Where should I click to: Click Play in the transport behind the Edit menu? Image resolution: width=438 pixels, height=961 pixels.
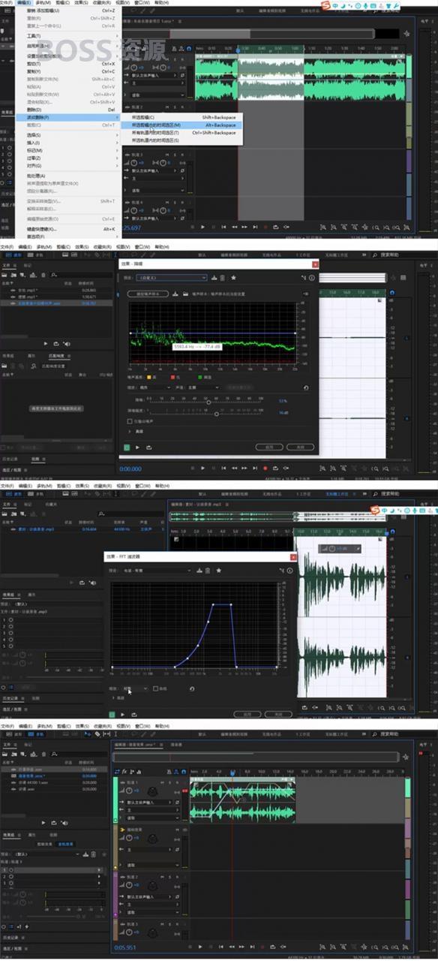(202, 227)
